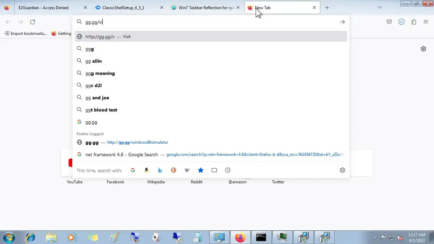The height and width of the screenshot is (244, 434).
Task: Select the 'ggg' search suggestion
Action: [211, 49]
